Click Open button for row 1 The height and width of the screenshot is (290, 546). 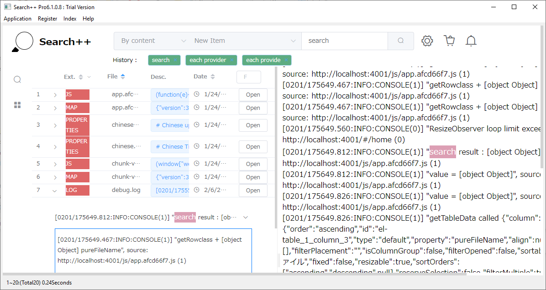coord(253,95)
